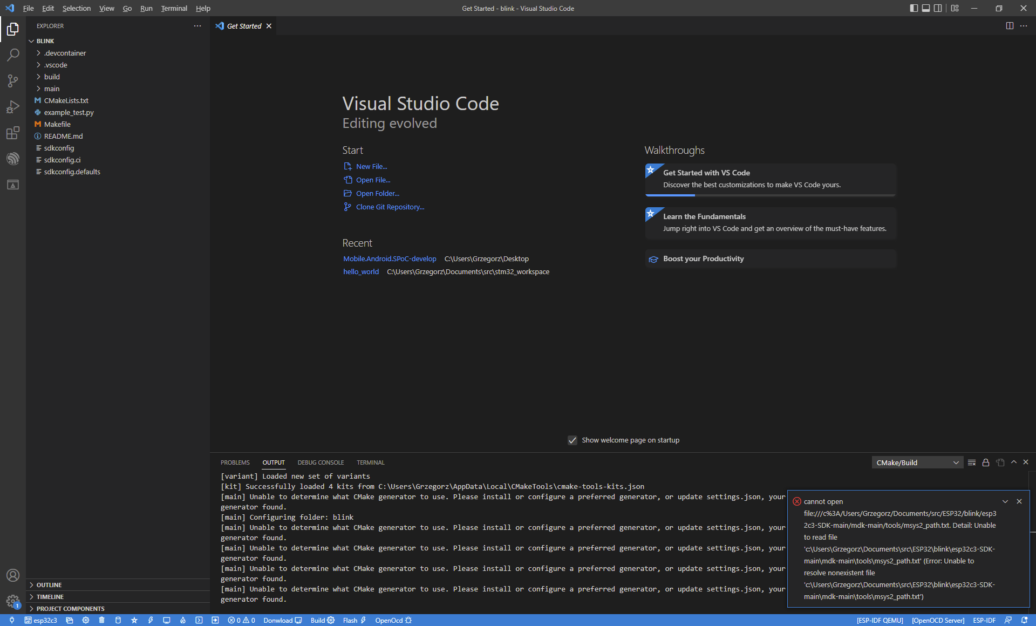Open the Manage gear in activity bar
This screenshot has height=626, width=1036.
click(13, 601)
